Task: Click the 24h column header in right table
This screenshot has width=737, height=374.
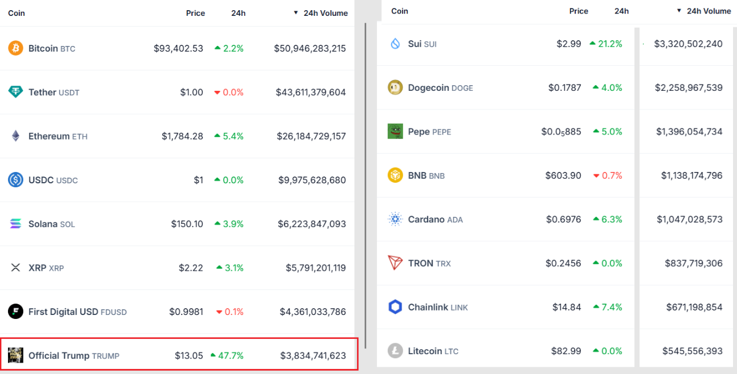Action: pyautogui.click(x=621, y=11)
